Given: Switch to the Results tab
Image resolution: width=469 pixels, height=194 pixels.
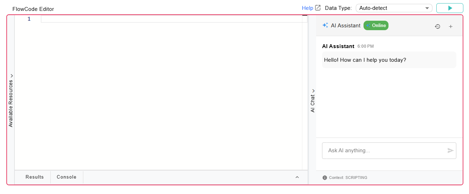Looking at the screenshot, I should click(x=34, y=177).
